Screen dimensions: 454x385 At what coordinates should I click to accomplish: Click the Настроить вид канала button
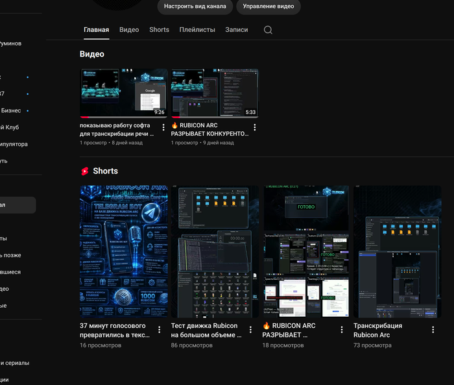tap(195, 6)
